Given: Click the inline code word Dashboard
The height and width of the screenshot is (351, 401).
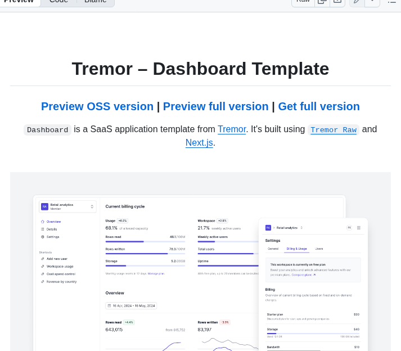Looking at the screenshot, I should coord(48,130).
